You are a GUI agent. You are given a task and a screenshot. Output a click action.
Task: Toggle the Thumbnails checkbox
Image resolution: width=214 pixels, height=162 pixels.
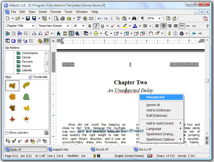pos(30,77)
